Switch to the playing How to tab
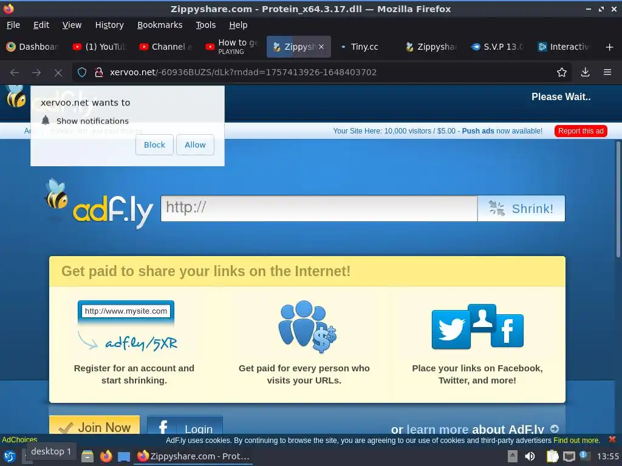 (x=233, y=47)
